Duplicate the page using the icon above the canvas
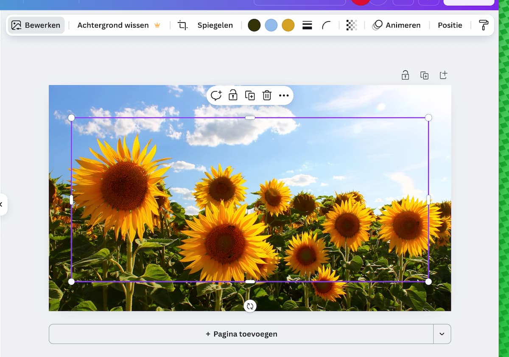Screen dimensions: 509x357 click(424, 75)
